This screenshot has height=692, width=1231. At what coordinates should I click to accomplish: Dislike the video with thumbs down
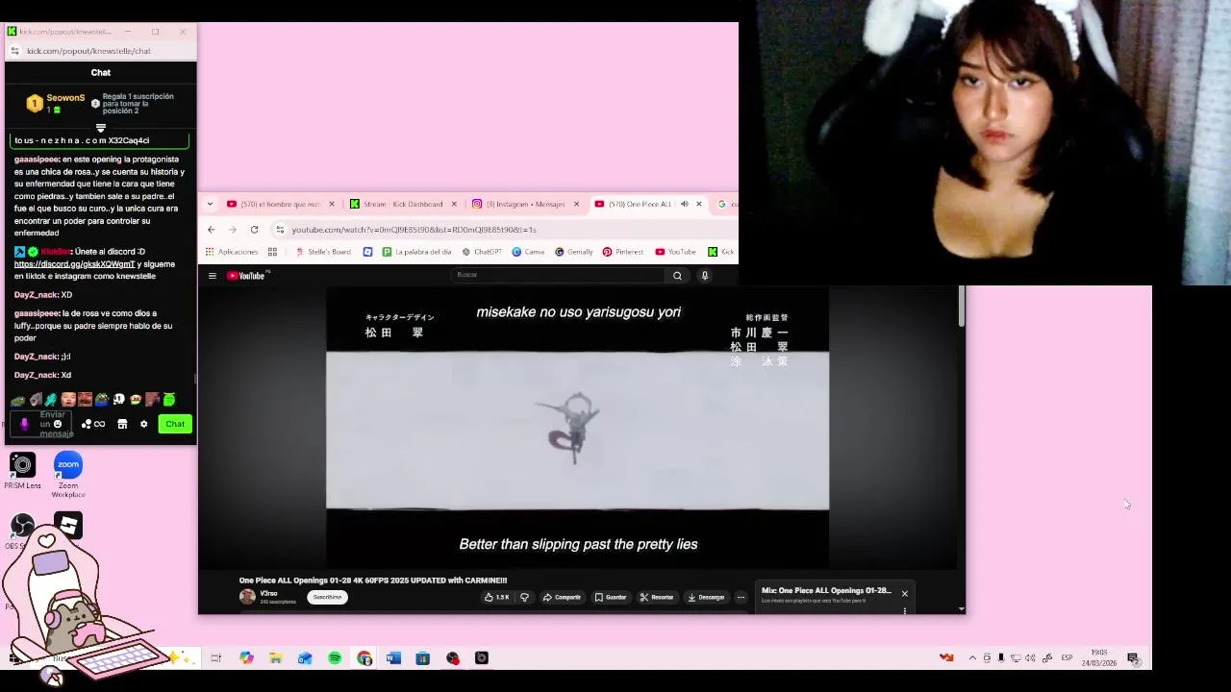pyautogui.click(x=525, y=597)
